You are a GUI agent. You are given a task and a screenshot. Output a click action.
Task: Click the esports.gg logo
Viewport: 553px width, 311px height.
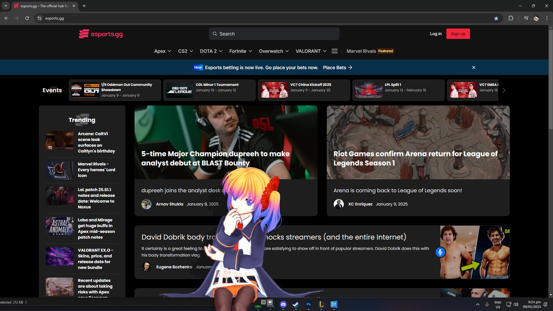[101, 34]
